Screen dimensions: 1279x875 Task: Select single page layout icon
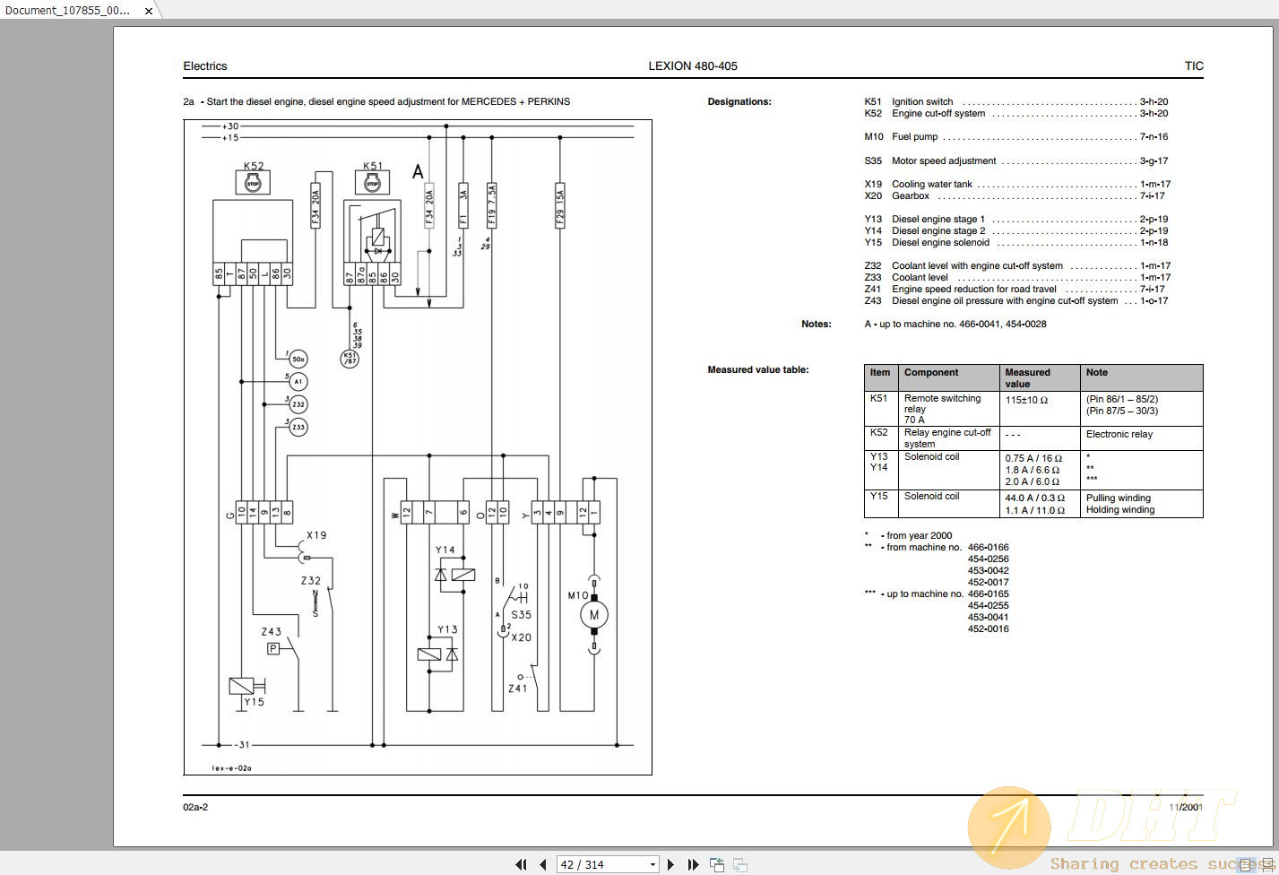pyautogui.click(x=1246, y=865)
